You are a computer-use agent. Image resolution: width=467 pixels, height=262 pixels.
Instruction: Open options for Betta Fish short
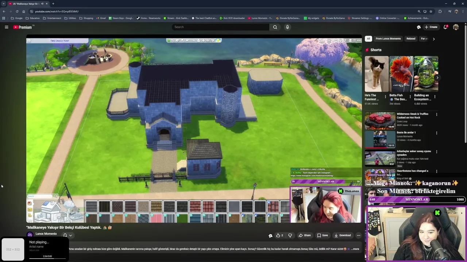(410, 97)
